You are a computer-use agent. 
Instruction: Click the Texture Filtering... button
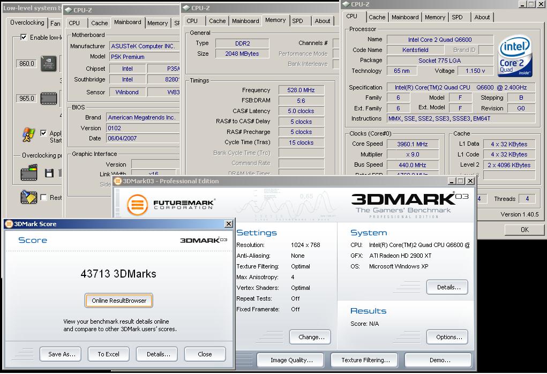click(x=365, y=360)
